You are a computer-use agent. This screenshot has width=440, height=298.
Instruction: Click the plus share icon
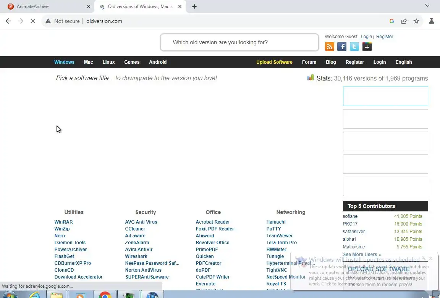pos(367,47)
